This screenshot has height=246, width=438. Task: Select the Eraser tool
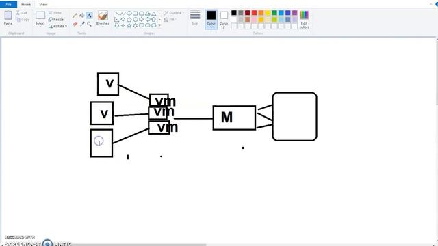tap(75, 25)
